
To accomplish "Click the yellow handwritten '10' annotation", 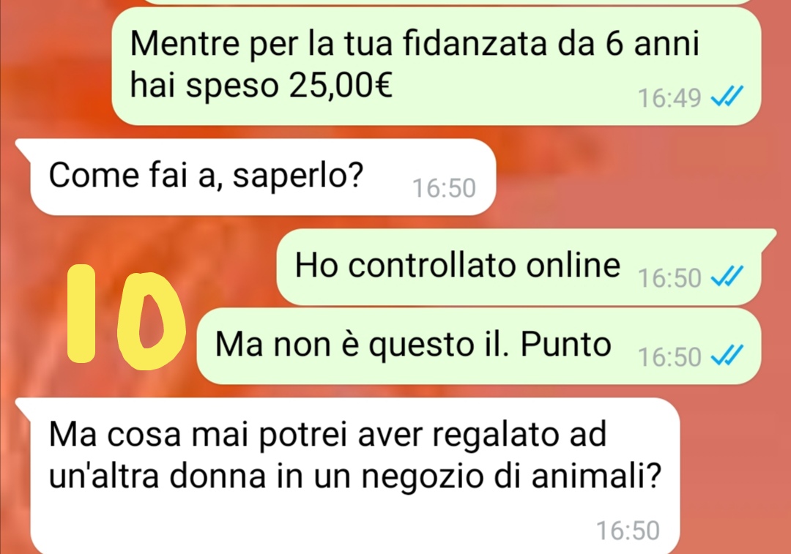I will coord(126,315).
